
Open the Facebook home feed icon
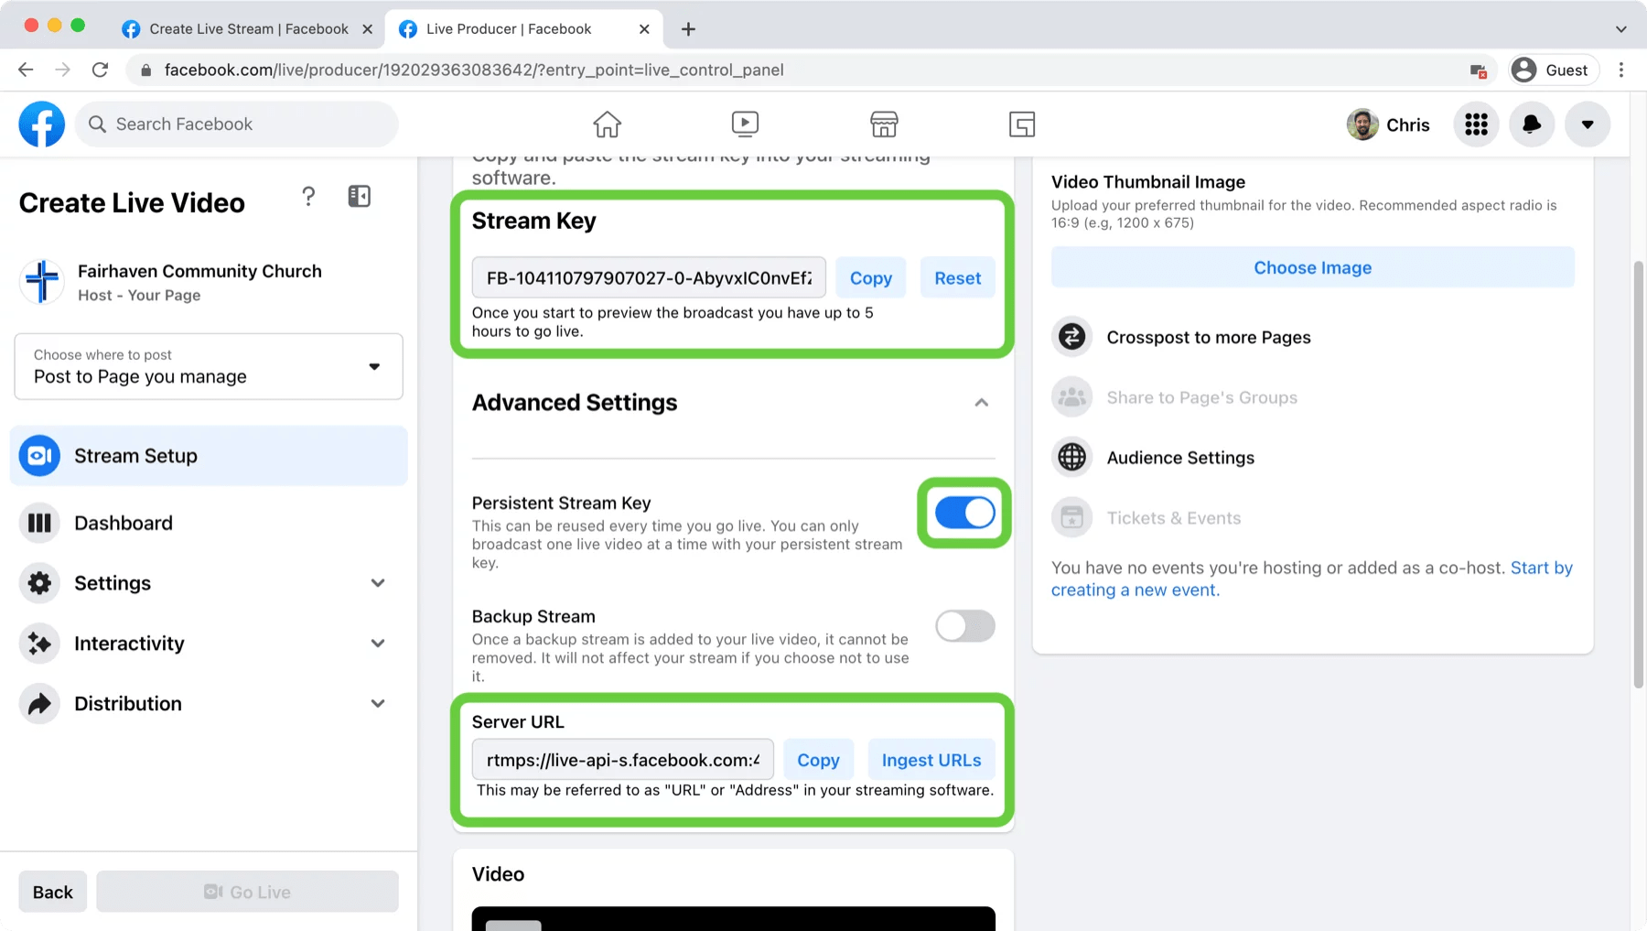coord(606,124)
